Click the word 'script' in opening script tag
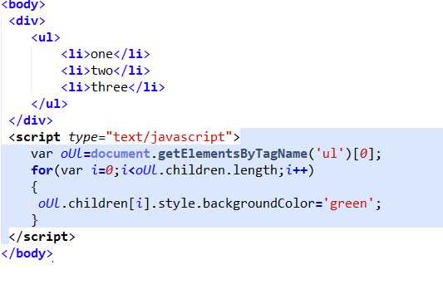 tap(38, 137)
